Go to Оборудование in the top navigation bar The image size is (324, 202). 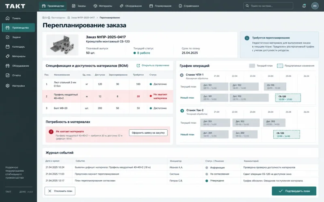click(x=131, y=6)
